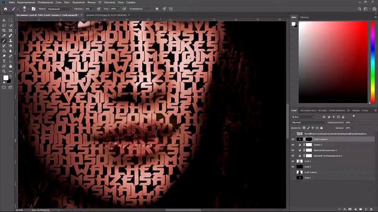
Task: Toggle lock all padlock in Layers
Action: 321,128
